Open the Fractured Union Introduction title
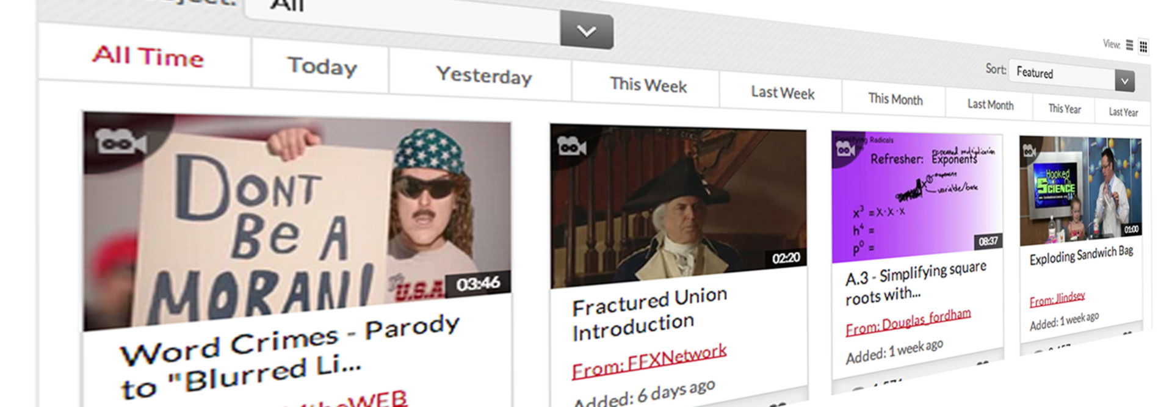The height and width of the screenshot is (407, 1172). click(x=649, y=314)
